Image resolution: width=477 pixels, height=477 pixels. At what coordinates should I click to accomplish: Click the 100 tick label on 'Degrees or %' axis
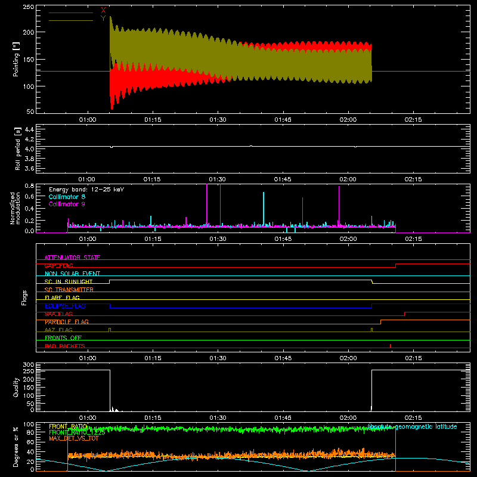coord(29,424)
